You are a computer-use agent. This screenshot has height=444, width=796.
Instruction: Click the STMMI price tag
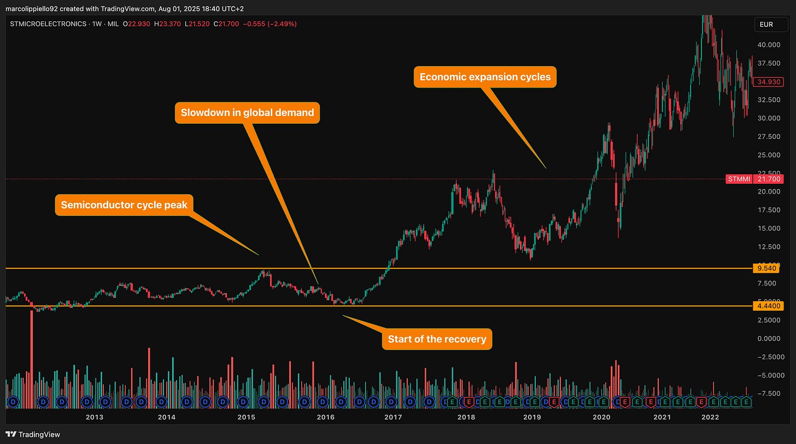pos(739,179)
